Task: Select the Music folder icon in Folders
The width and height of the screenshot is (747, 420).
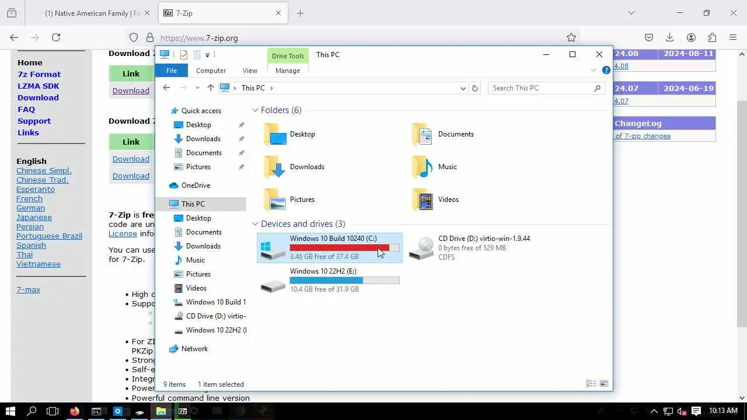Action: (423, 167)
